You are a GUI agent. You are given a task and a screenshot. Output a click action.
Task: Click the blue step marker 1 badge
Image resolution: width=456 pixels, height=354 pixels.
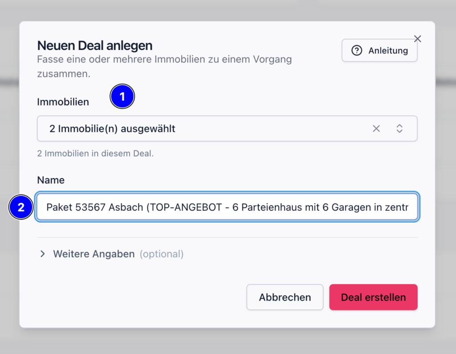click(122, 96)
